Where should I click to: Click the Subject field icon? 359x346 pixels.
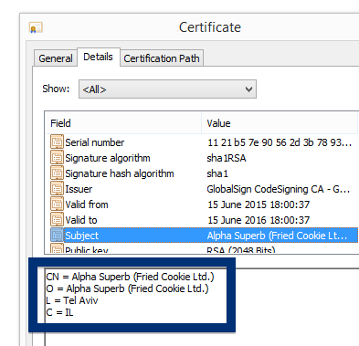pyautogui.click(x=57, y=236)
